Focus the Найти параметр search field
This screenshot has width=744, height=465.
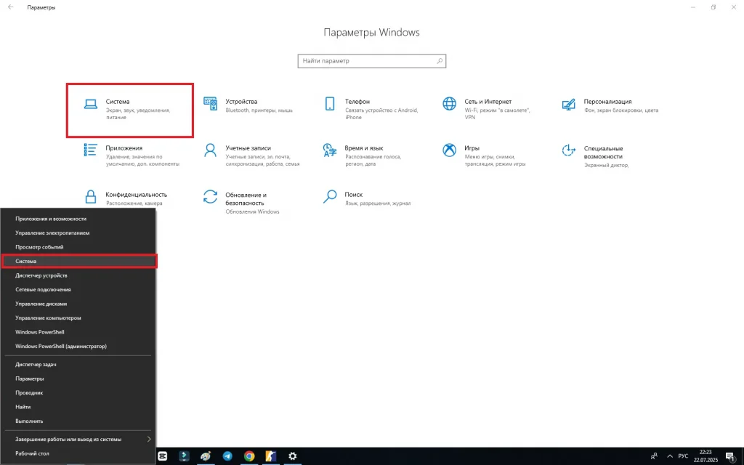(x=371, y=61)
